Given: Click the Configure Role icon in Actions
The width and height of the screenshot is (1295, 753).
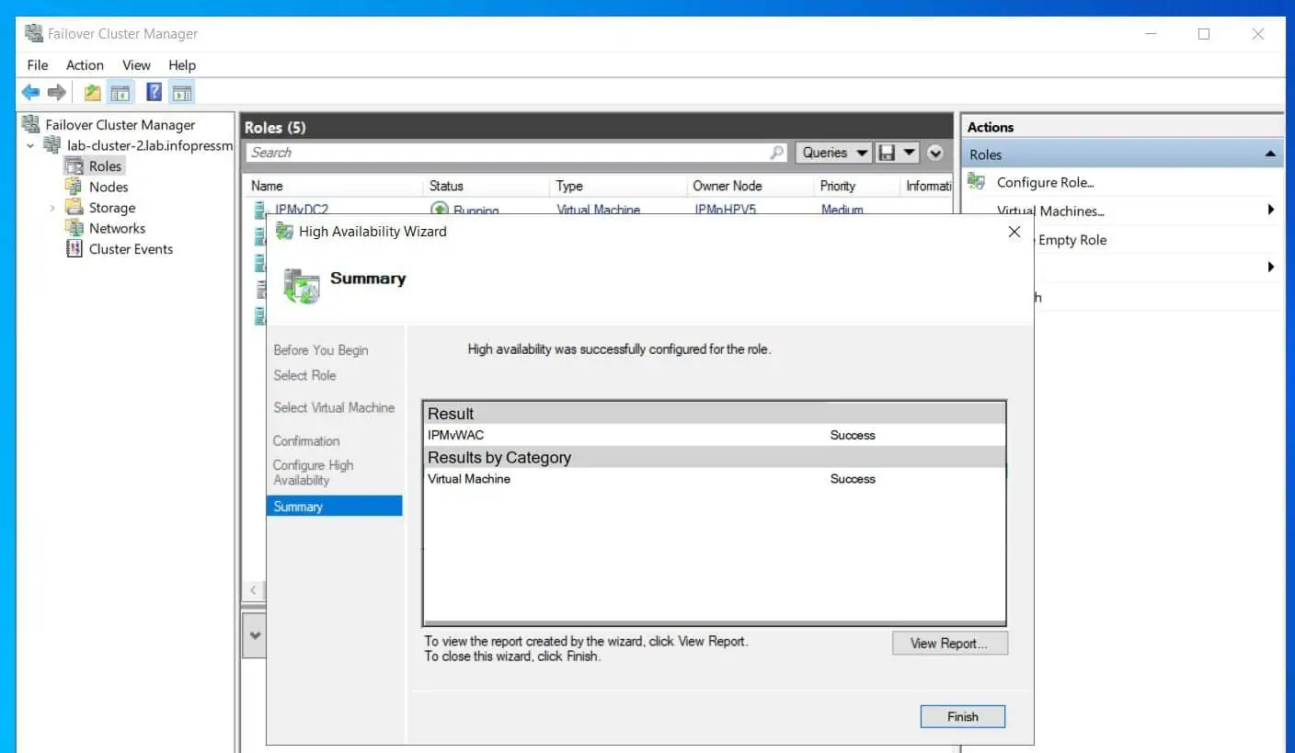Looking at the screenshot, I should (x=977, y=182).
